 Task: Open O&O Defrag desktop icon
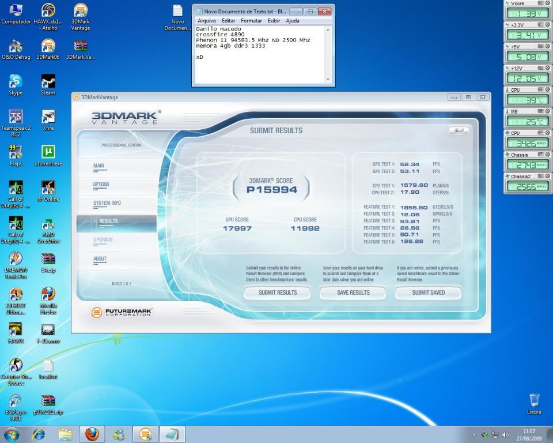tap(16, 50)
